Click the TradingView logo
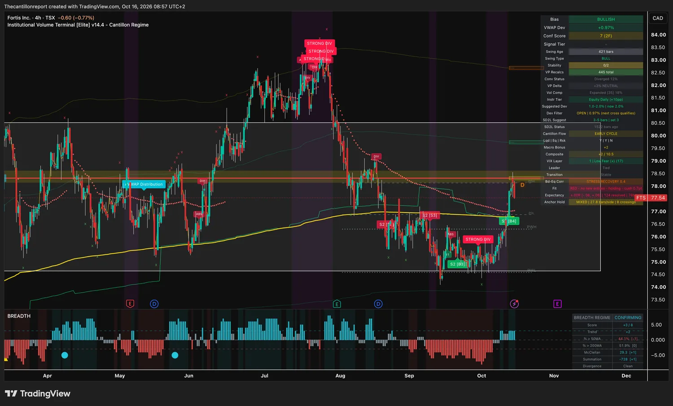This screenshot has width=673, height=406. (38, 393)
